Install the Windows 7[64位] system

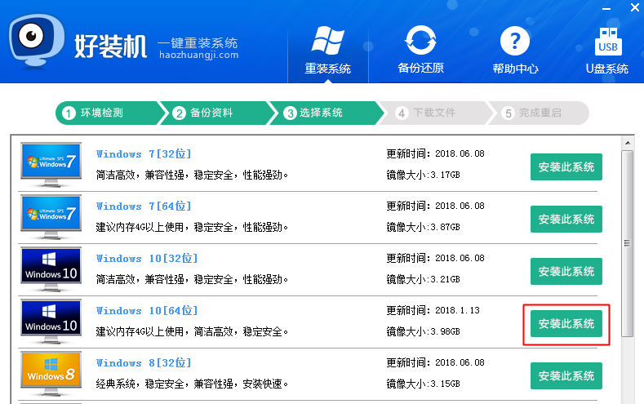pyautogui.click(x=566, y=219)
